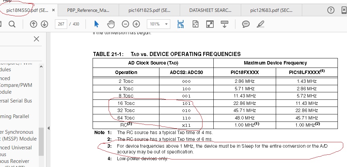Image resolution: width=347 pixels, height=167 pixels.
Task: Click the fit one full page icon
Action: [195, 24]
